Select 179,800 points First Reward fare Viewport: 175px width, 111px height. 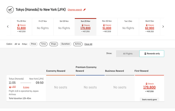click(149, 87)
